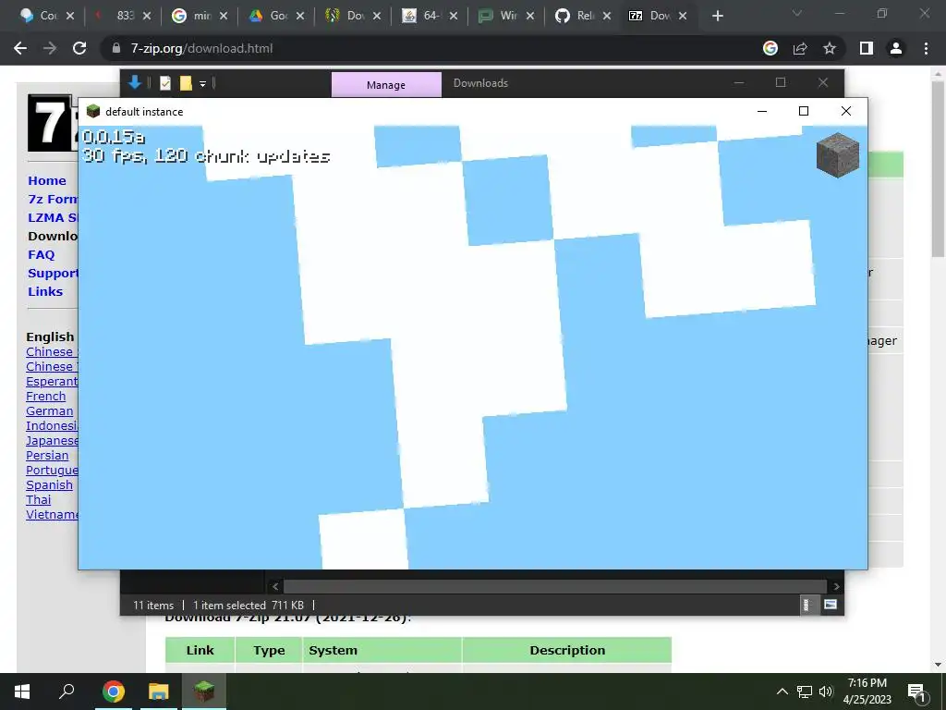Click Explorer horizontal scrollbar track
The width and height of the screenshot is (946, 710).
point(555,586)
